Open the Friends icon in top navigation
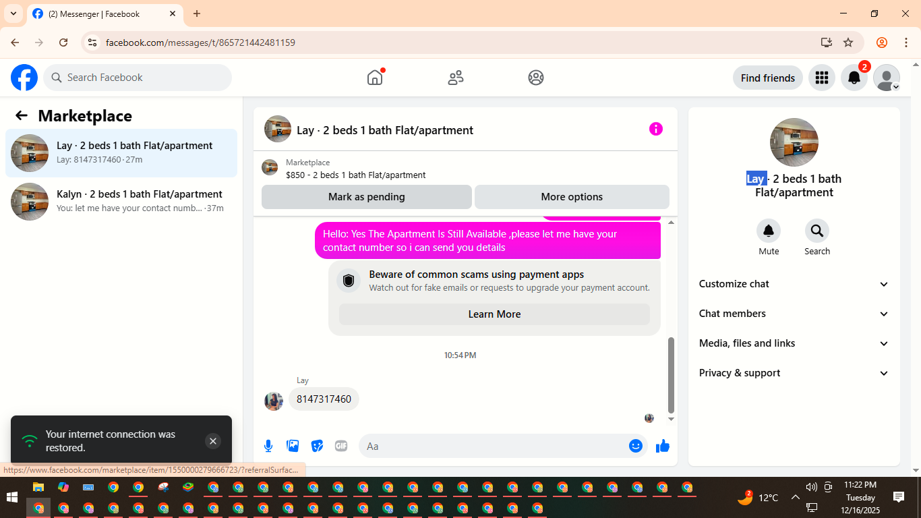Viewport: 921px width, 518px height. pos(456,78)
